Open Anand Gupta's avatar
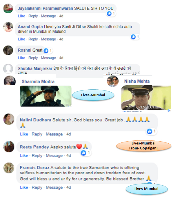The height and width of the screenshot is (197, 173). (8, 27)
